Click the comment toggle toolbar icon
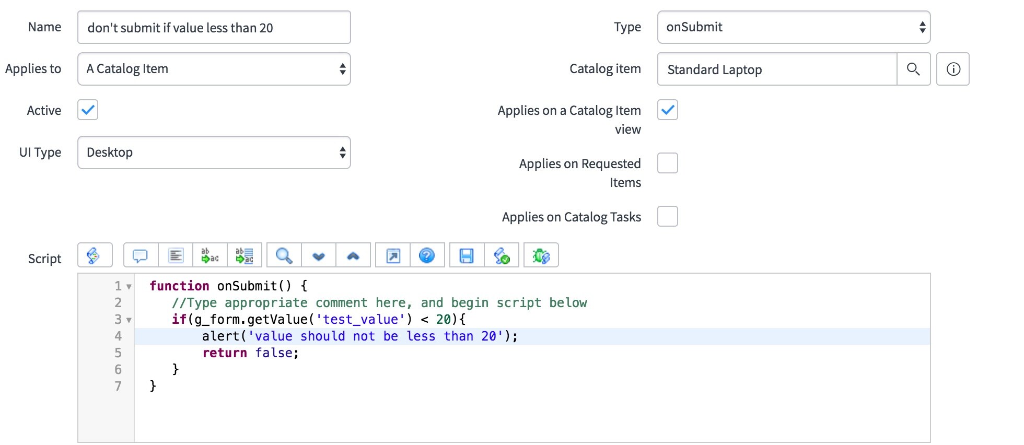Viewport: 1024px width, 445px height. point(141,255)
